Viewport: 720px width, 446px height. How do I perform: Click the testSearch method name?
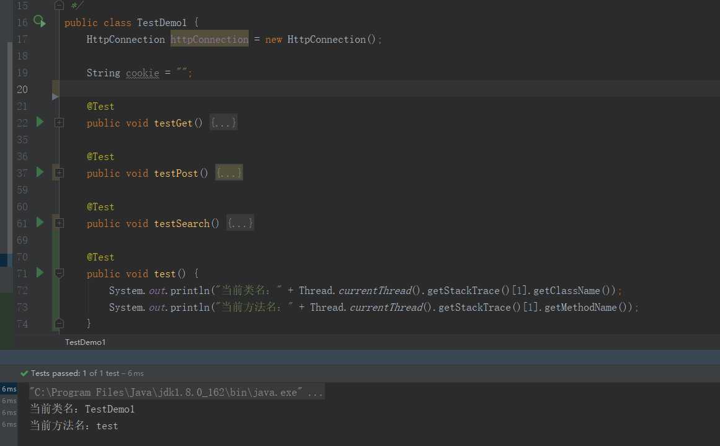pos(182,224)
